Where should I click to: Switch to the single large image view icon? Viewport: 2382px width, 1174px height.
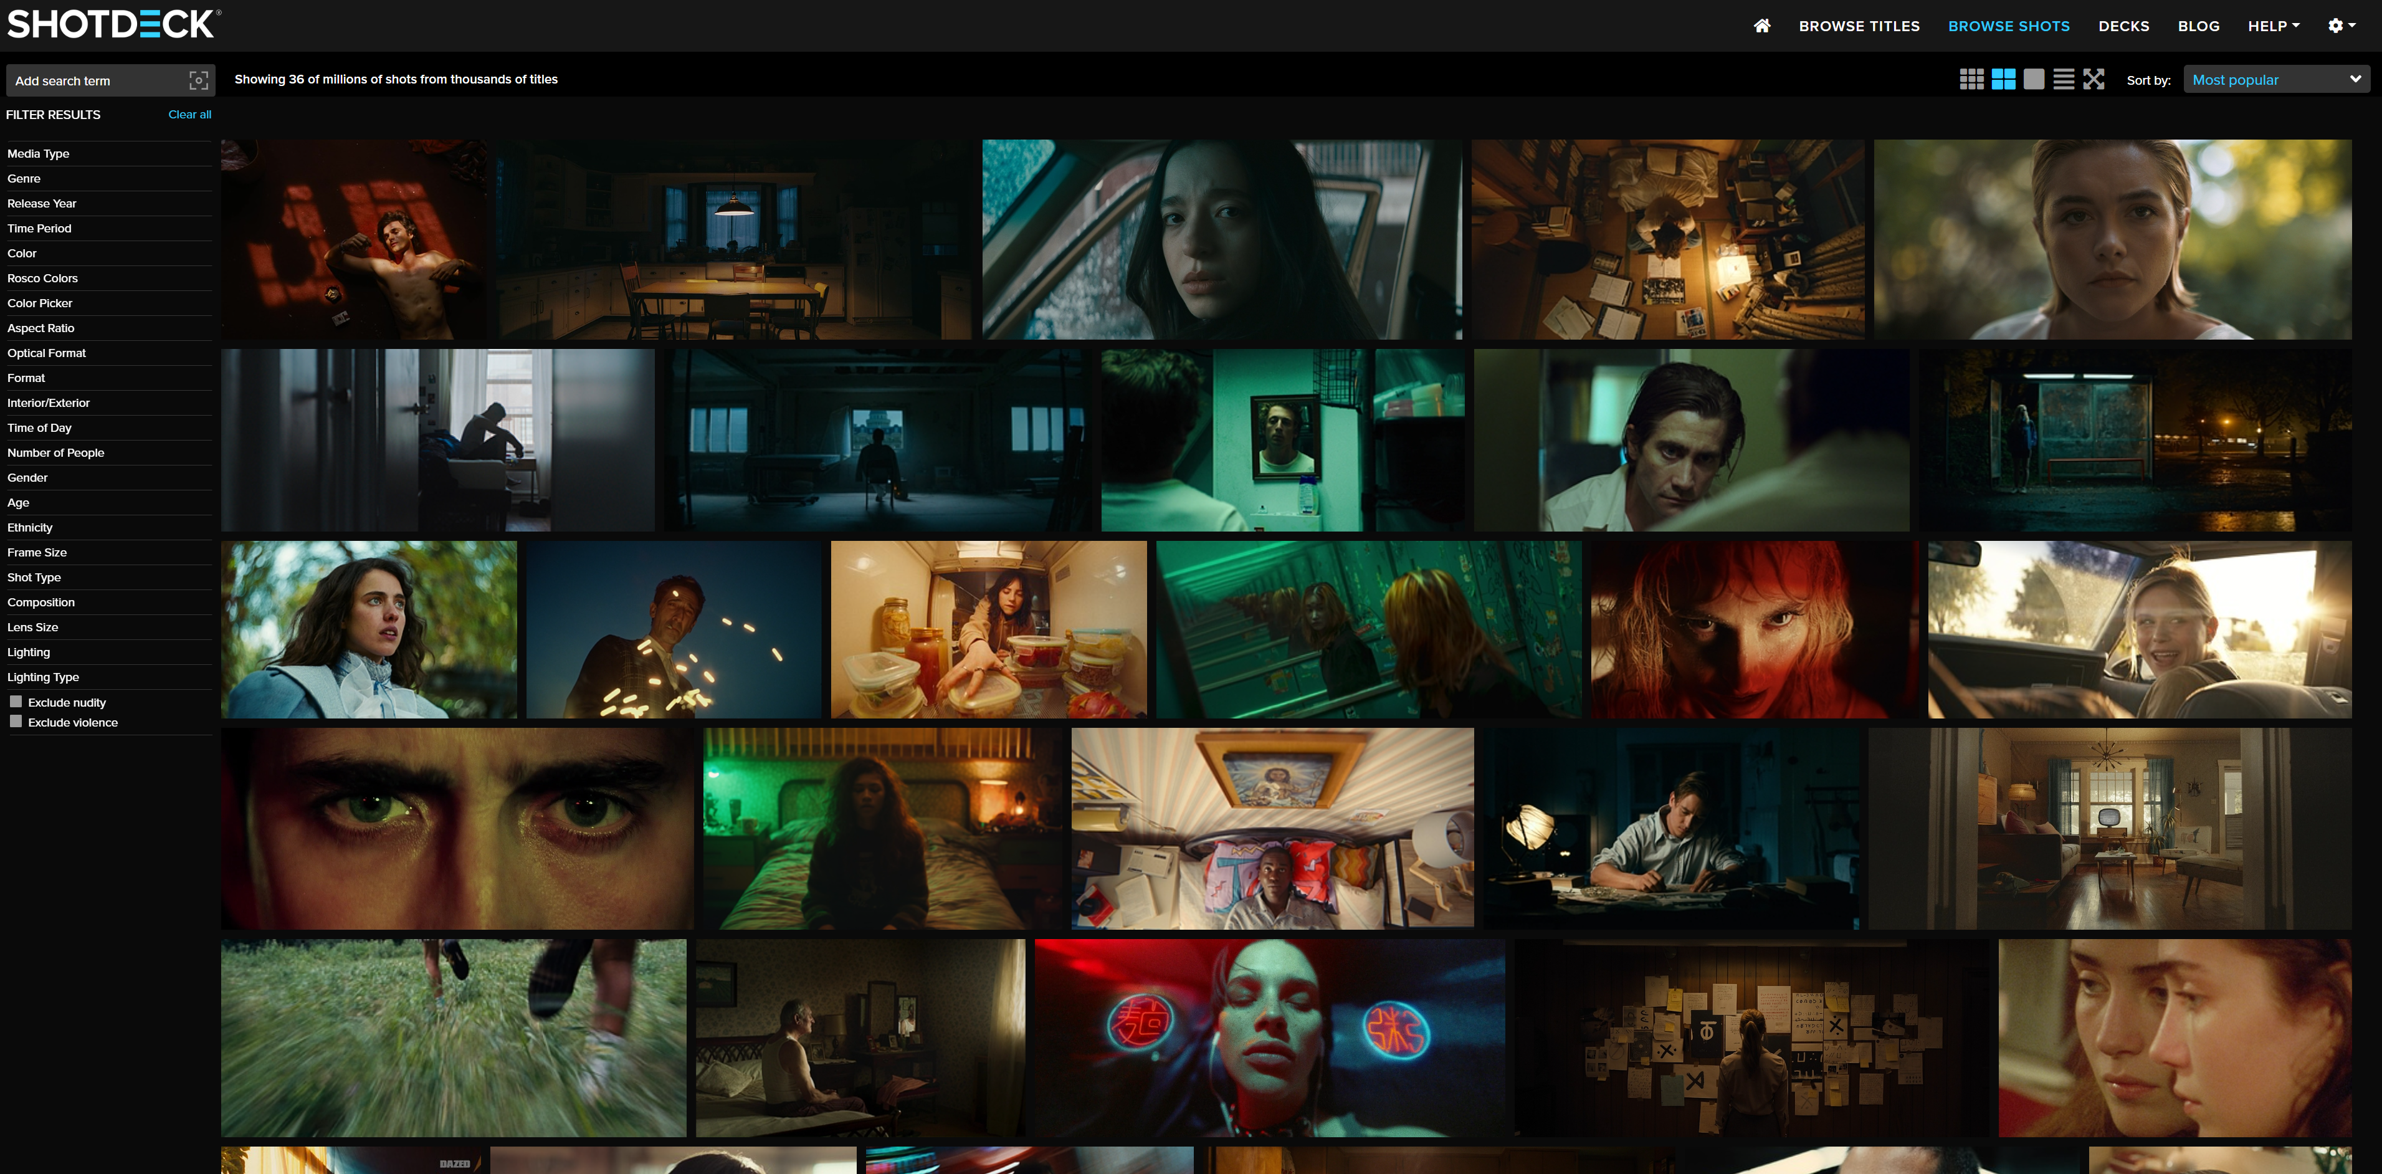[x=2034, y=80]
